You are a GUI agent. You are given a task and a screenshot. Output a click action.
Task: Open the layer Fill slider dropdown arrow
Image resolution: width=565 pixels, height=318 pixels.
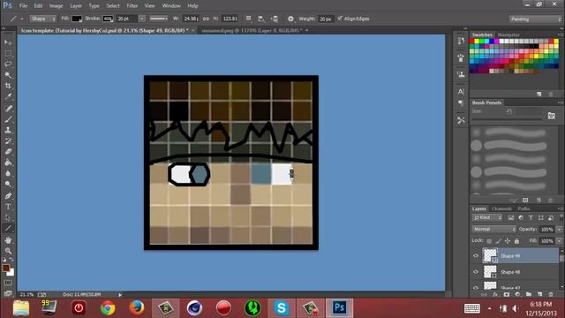(559, 241)
